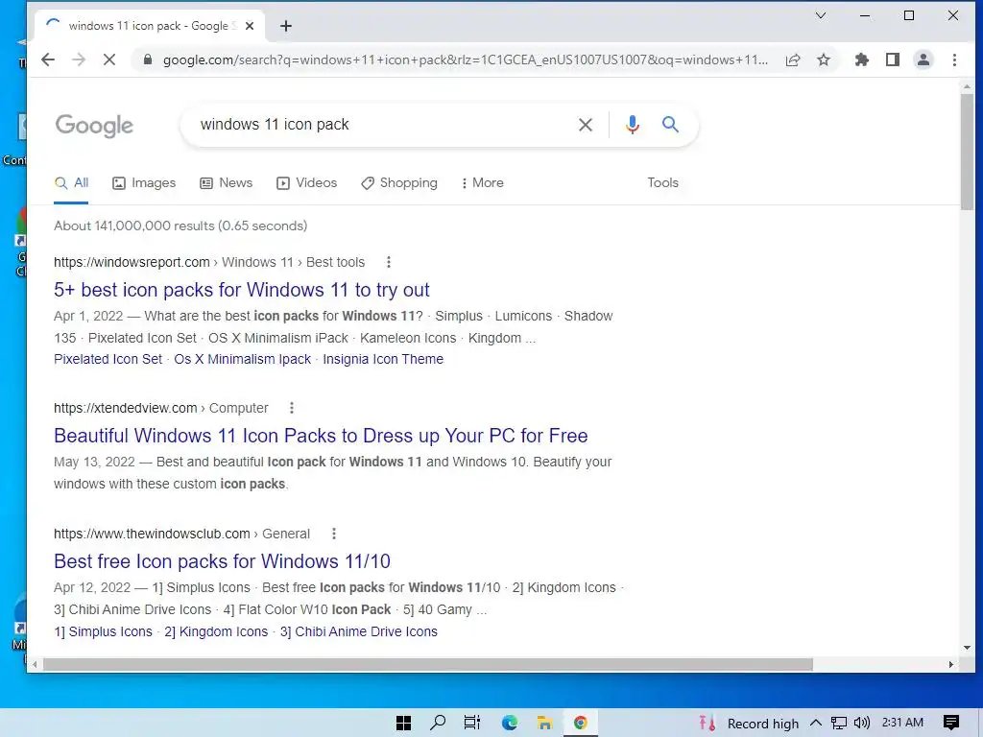This screenshot has height=737, width=983.
Task: Switch to Videos results
Action: tap(306, 183)
